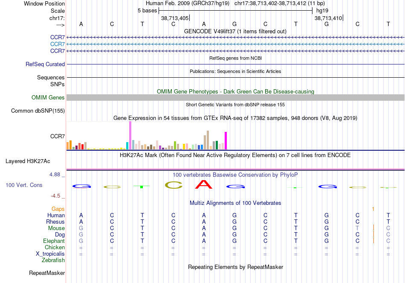
Task: Click 'RefSeq genes from NCBI' title
Action: click(x=235, y=58)
